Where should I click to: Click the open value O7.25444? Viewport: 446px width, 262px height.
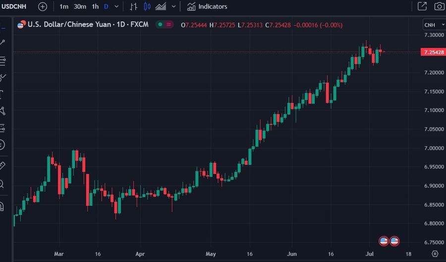click(x=194, y=25)
